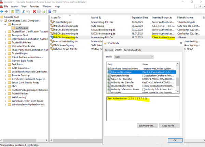This screenshot has height=147, width=205.
Task: Click the Cut scissors toolbar icon
Action: tap(24, 12)
